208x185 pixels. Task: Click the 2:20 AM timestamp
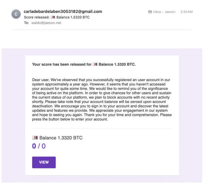point(186,12)
